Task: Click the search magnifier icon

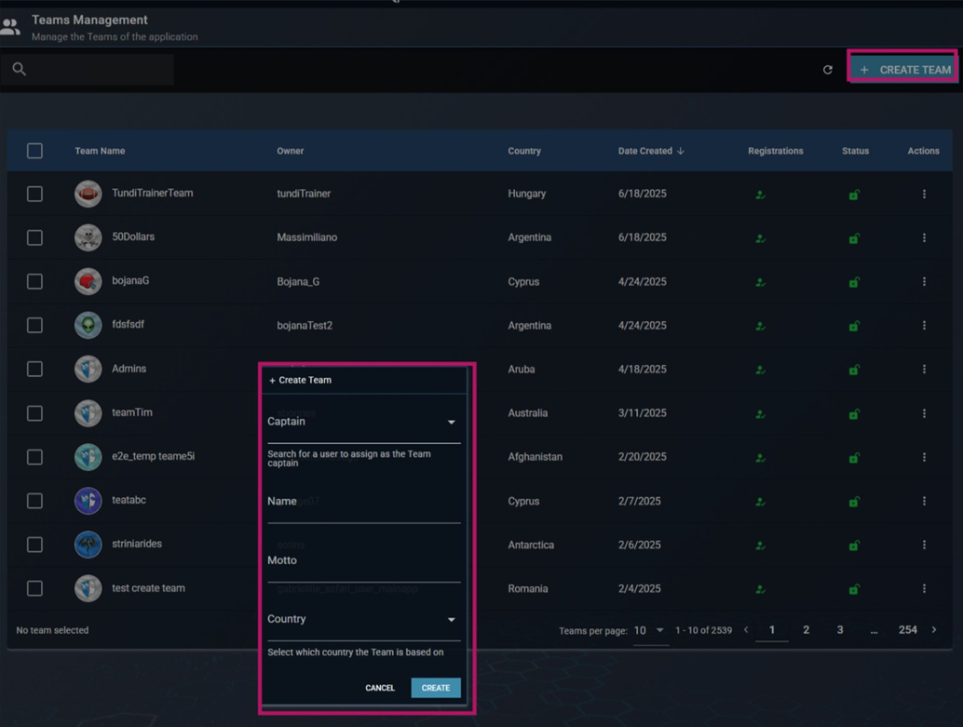Action: pos(19,69)
